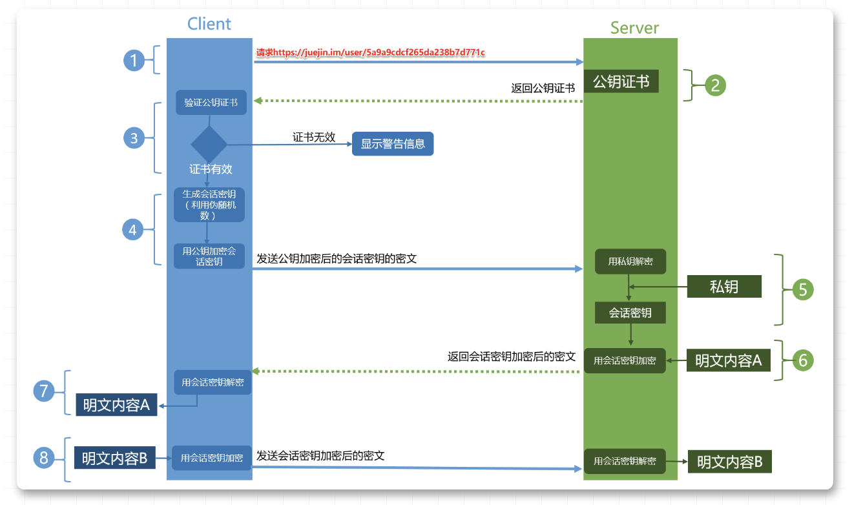Switch to the Client column header
This screenshot has width=863, height=505.
pyautogui.click(x=209, y=24)
